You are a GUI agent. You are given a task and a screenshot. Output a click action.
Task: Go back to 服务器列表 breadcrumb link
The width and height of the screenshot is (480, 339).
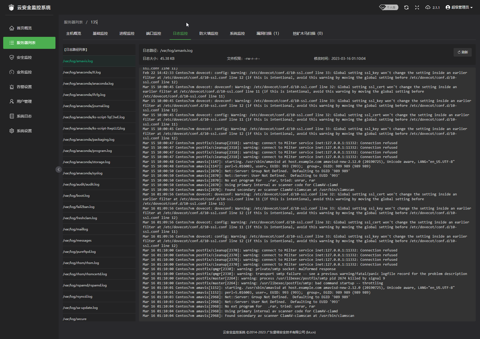(x=73, y=22)
